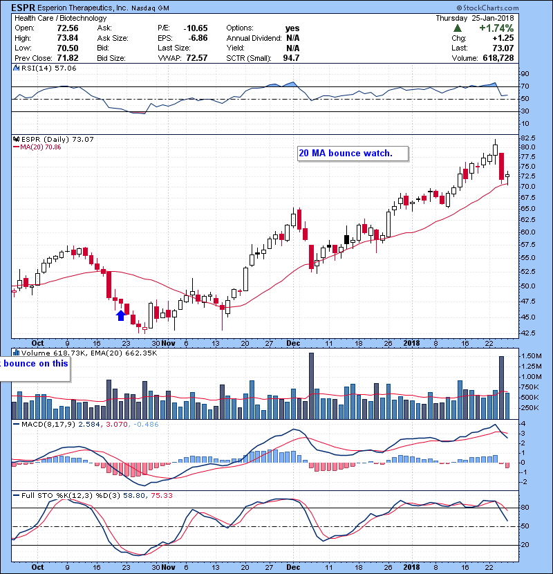
Task: Click the header Volume value 618,728
Action: [x=498, y=58]
